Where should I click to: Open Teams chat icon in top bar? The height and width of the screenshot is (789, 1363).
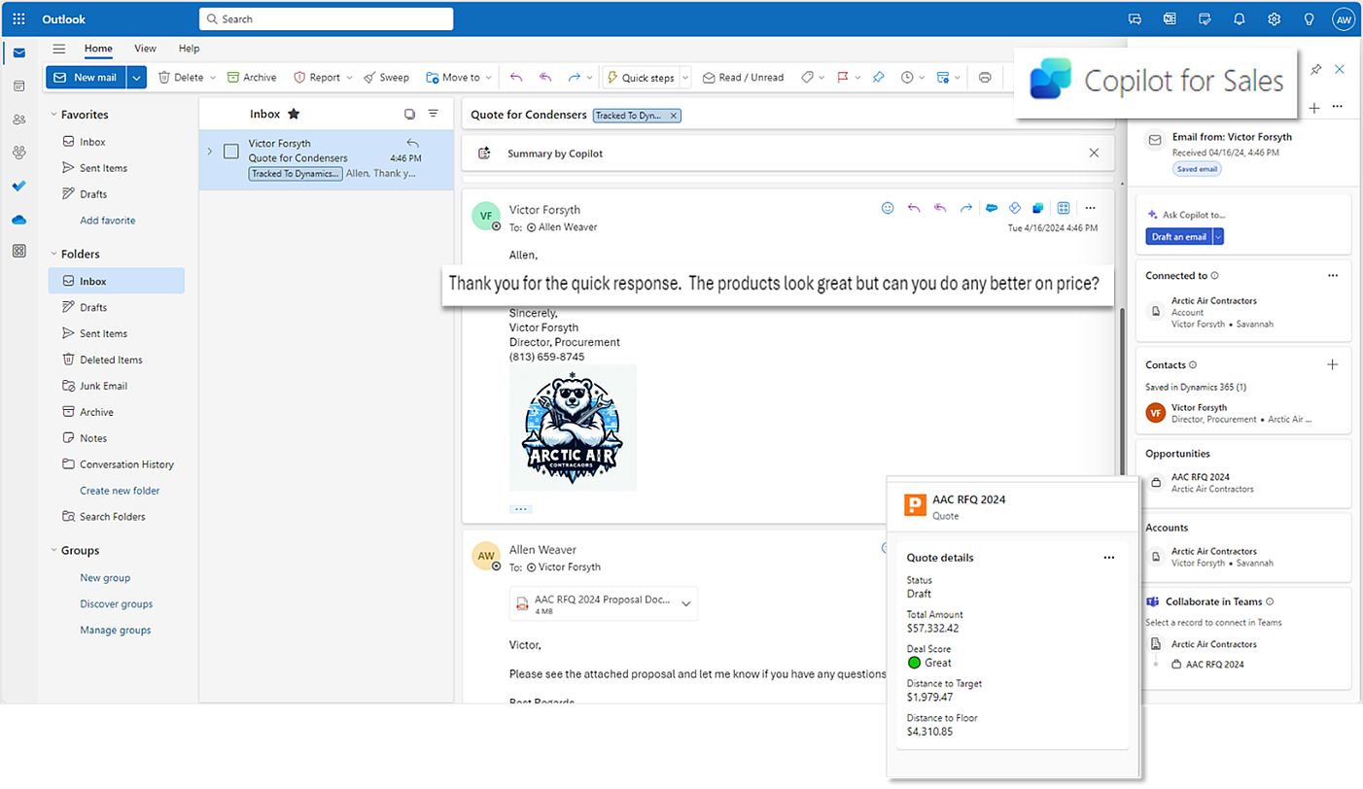[1135, 18]
